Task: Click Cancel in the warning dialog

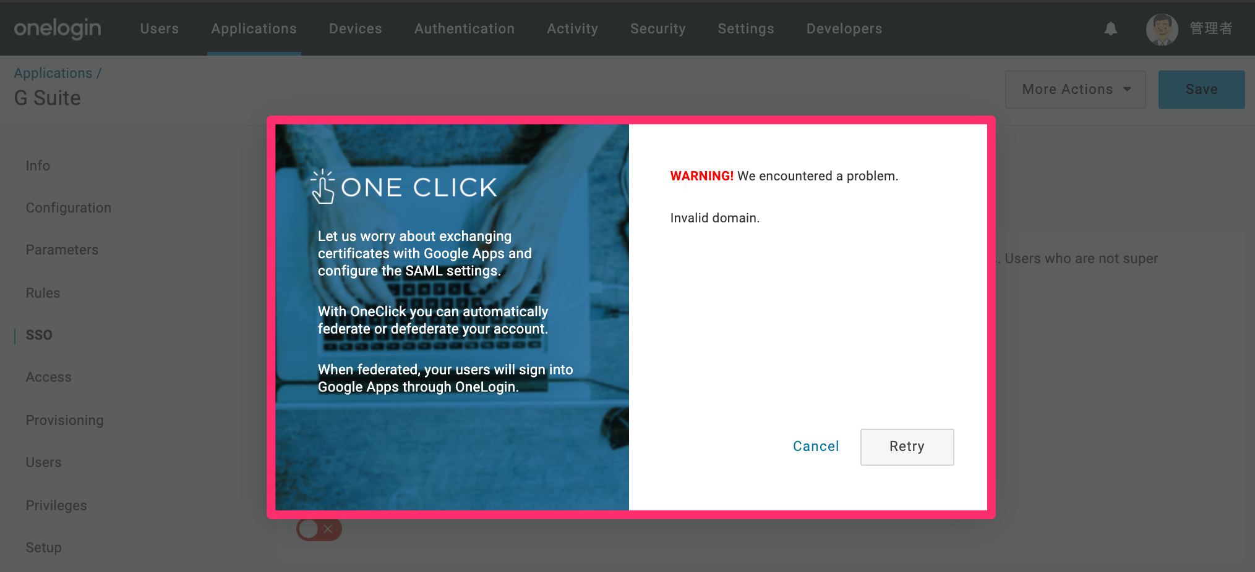Action: (816, 446)
